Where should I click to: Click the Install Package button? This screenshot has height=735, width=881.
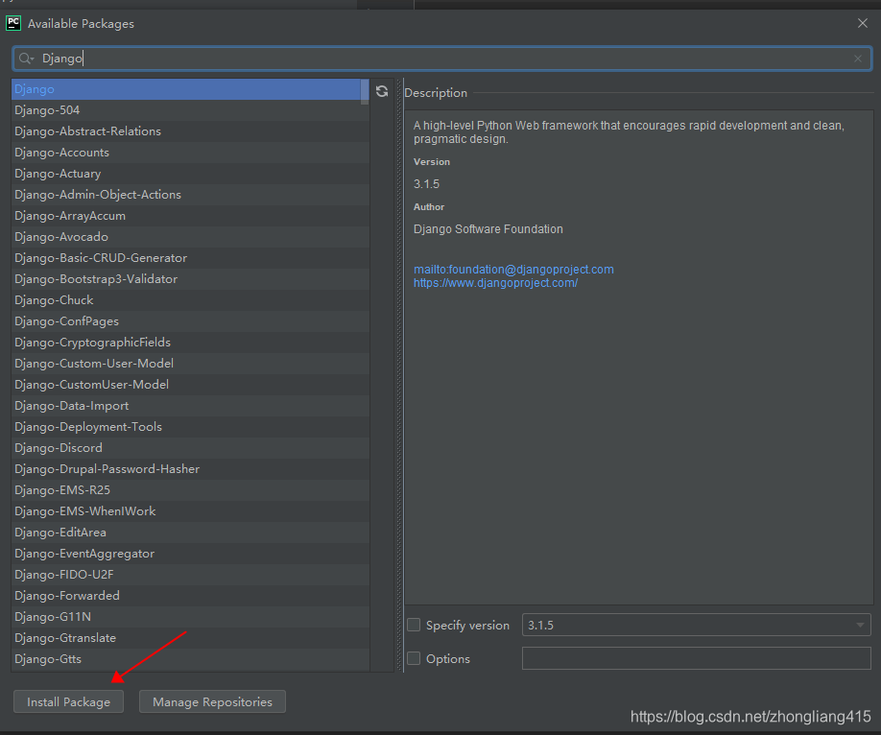click(x=68, y=701)
